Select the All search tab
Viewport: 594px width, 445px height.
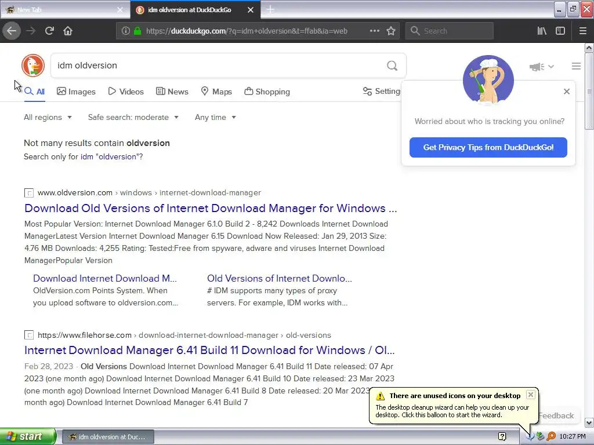pos(34,92)
